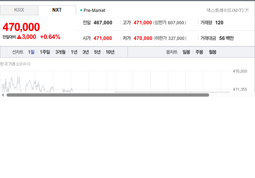This screenshot has height=178, width=255.
Task: Click the 한국거래소(KRX) chart label
Action: point(15,64)
